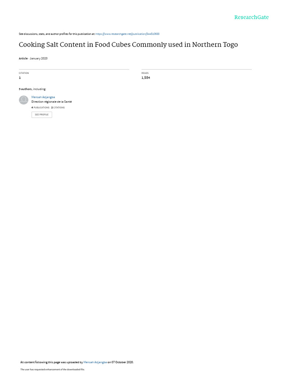Click the enhancement request footer note
Viewport: 283px width, 378px height.
click(x=52, y=369)
